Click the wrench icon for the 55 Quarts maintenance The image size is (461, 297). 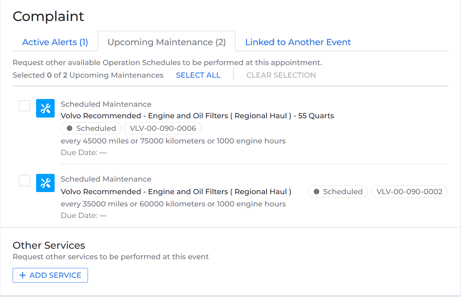(45, 108)
